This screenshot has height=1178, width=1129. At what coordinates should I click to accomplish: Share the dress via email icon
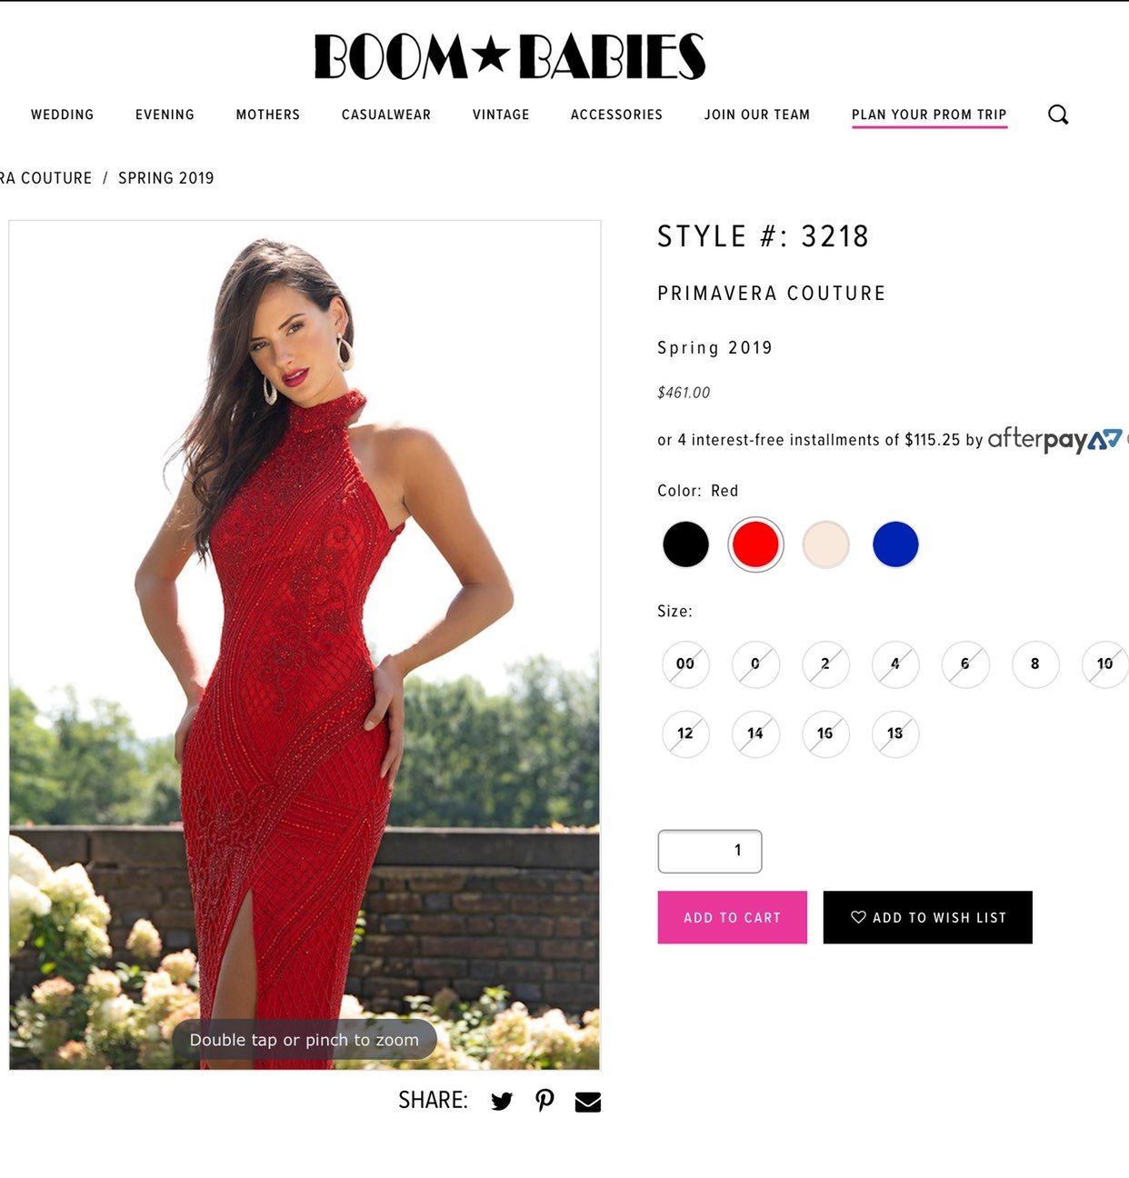[588, 1102]
